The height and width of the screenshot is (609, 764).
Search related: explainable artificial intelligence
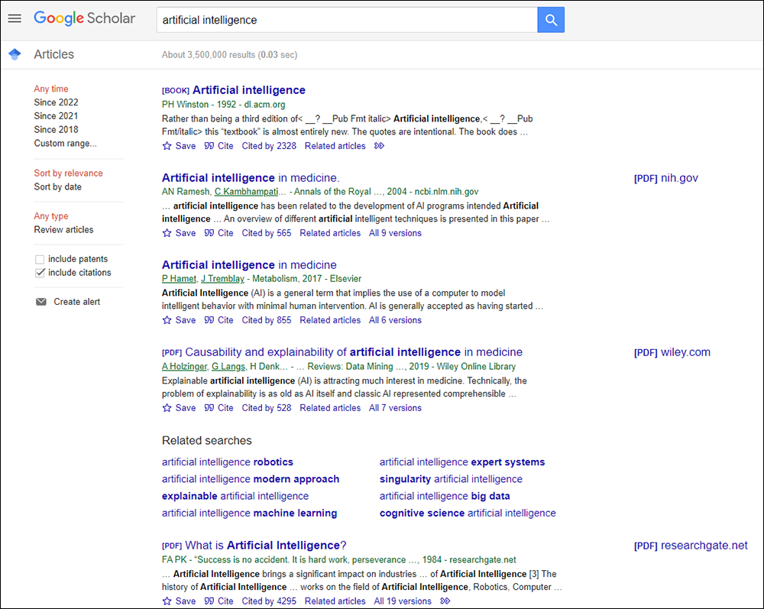tap(235, 496)
